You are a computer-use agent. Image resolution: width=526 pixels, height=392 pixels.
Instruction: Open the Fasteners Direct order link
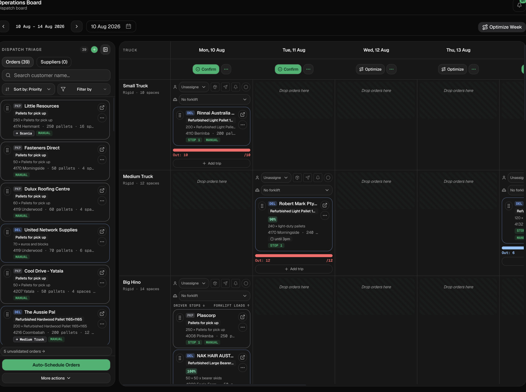click(102, 149)
